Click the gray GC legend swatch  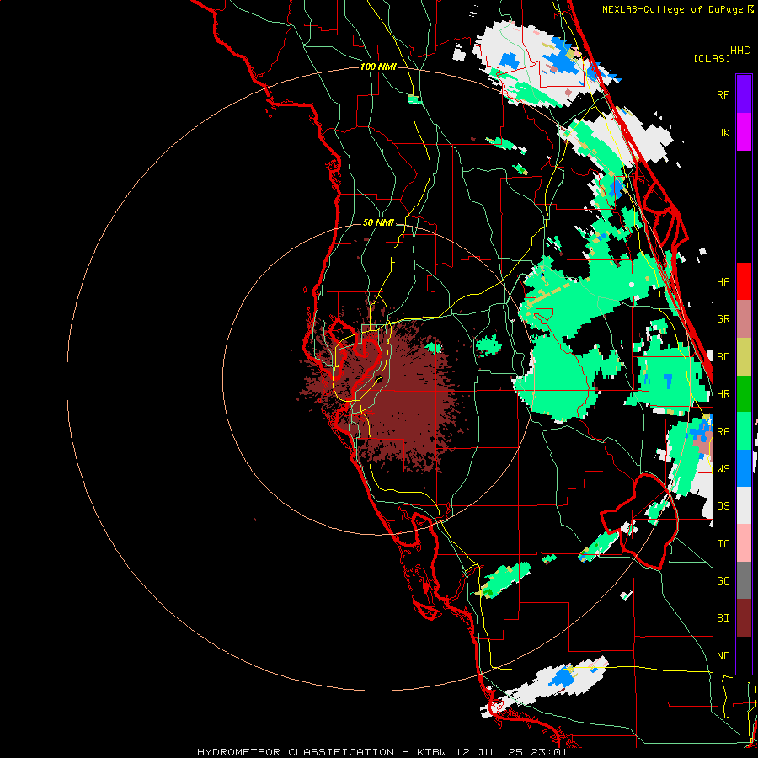click(744, 580)
